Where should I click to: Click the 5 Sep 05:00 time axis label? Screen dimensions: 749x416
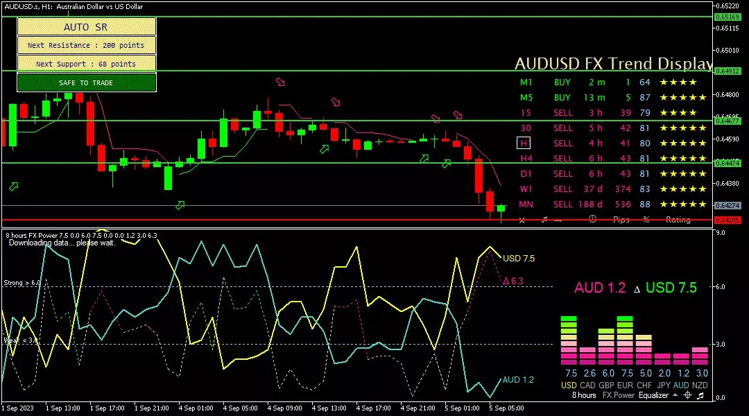(506, 408)
